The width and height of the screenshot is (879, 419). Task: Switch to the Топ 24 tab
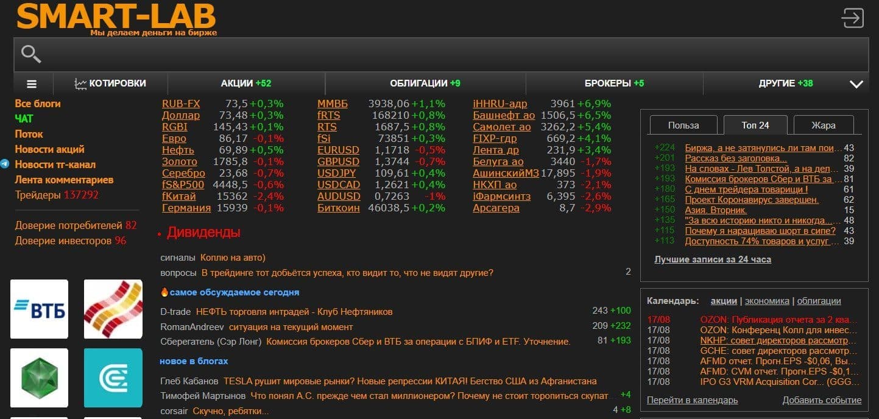tap(755, 125)
